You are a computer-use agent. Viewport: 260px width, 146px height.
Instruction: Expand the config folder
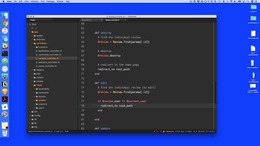(x=37, y=115)
